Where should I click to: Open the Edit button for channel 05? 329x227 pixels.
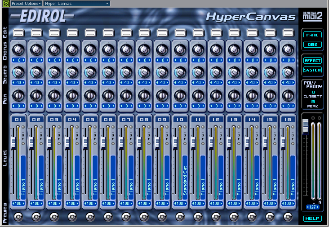click(90, 33)
